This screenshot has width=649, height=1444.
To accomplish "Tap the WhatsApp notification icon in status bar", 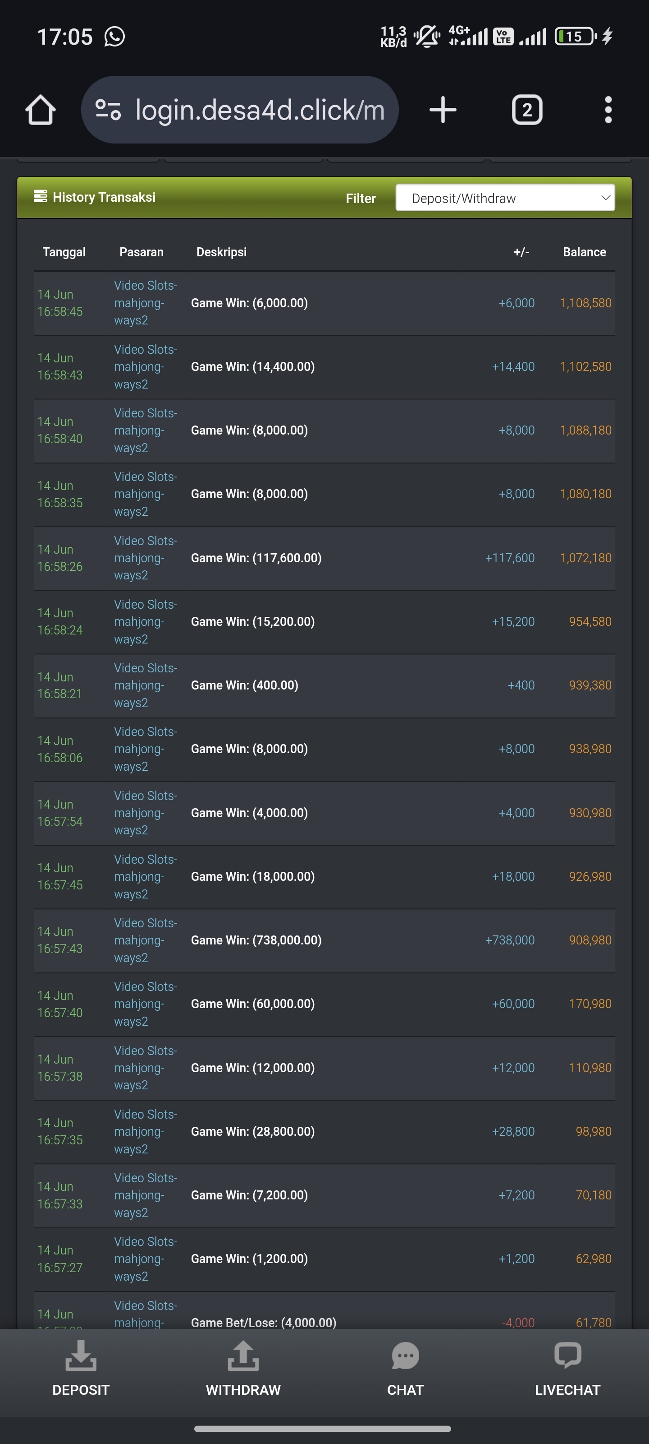I will tap(114, 37).
